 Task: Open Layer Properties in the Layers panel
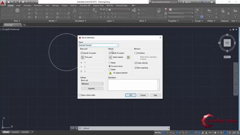pos(94,10)
